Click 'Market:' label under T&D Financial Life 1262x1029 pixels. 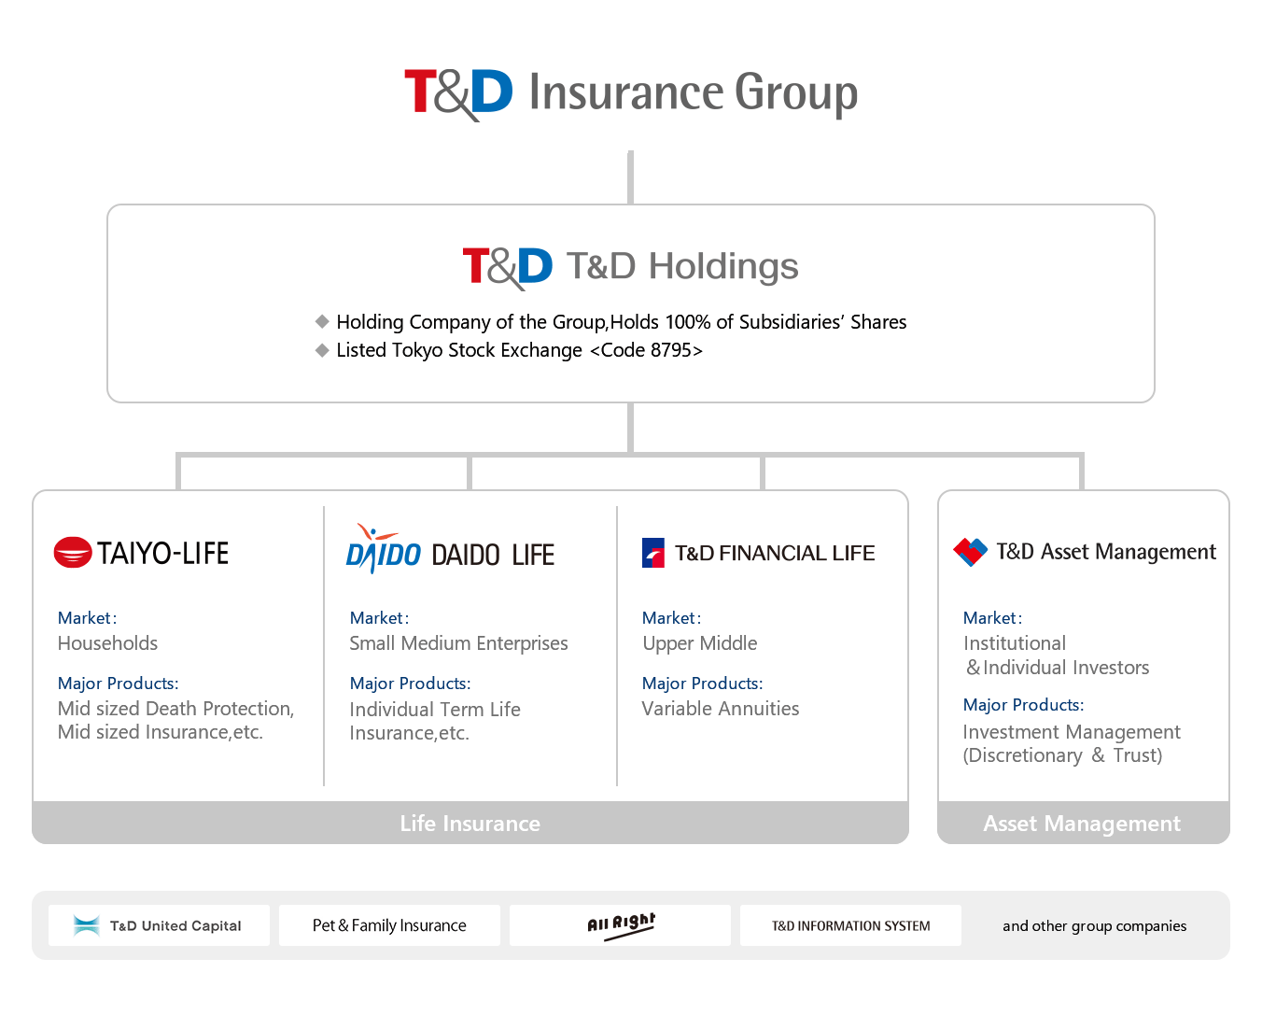(672, 618)
